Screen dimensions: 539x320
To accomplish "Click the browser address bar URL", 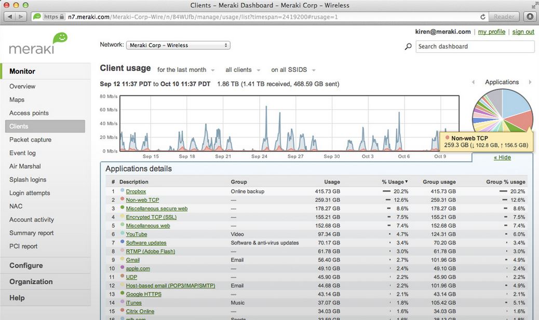I will [x=203, y=17].
